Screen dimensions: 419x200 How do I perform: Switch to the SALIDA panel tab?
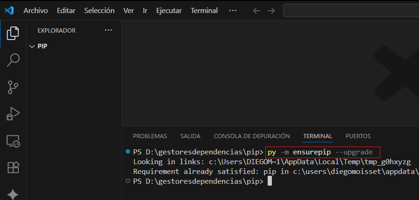pos(190,136)
